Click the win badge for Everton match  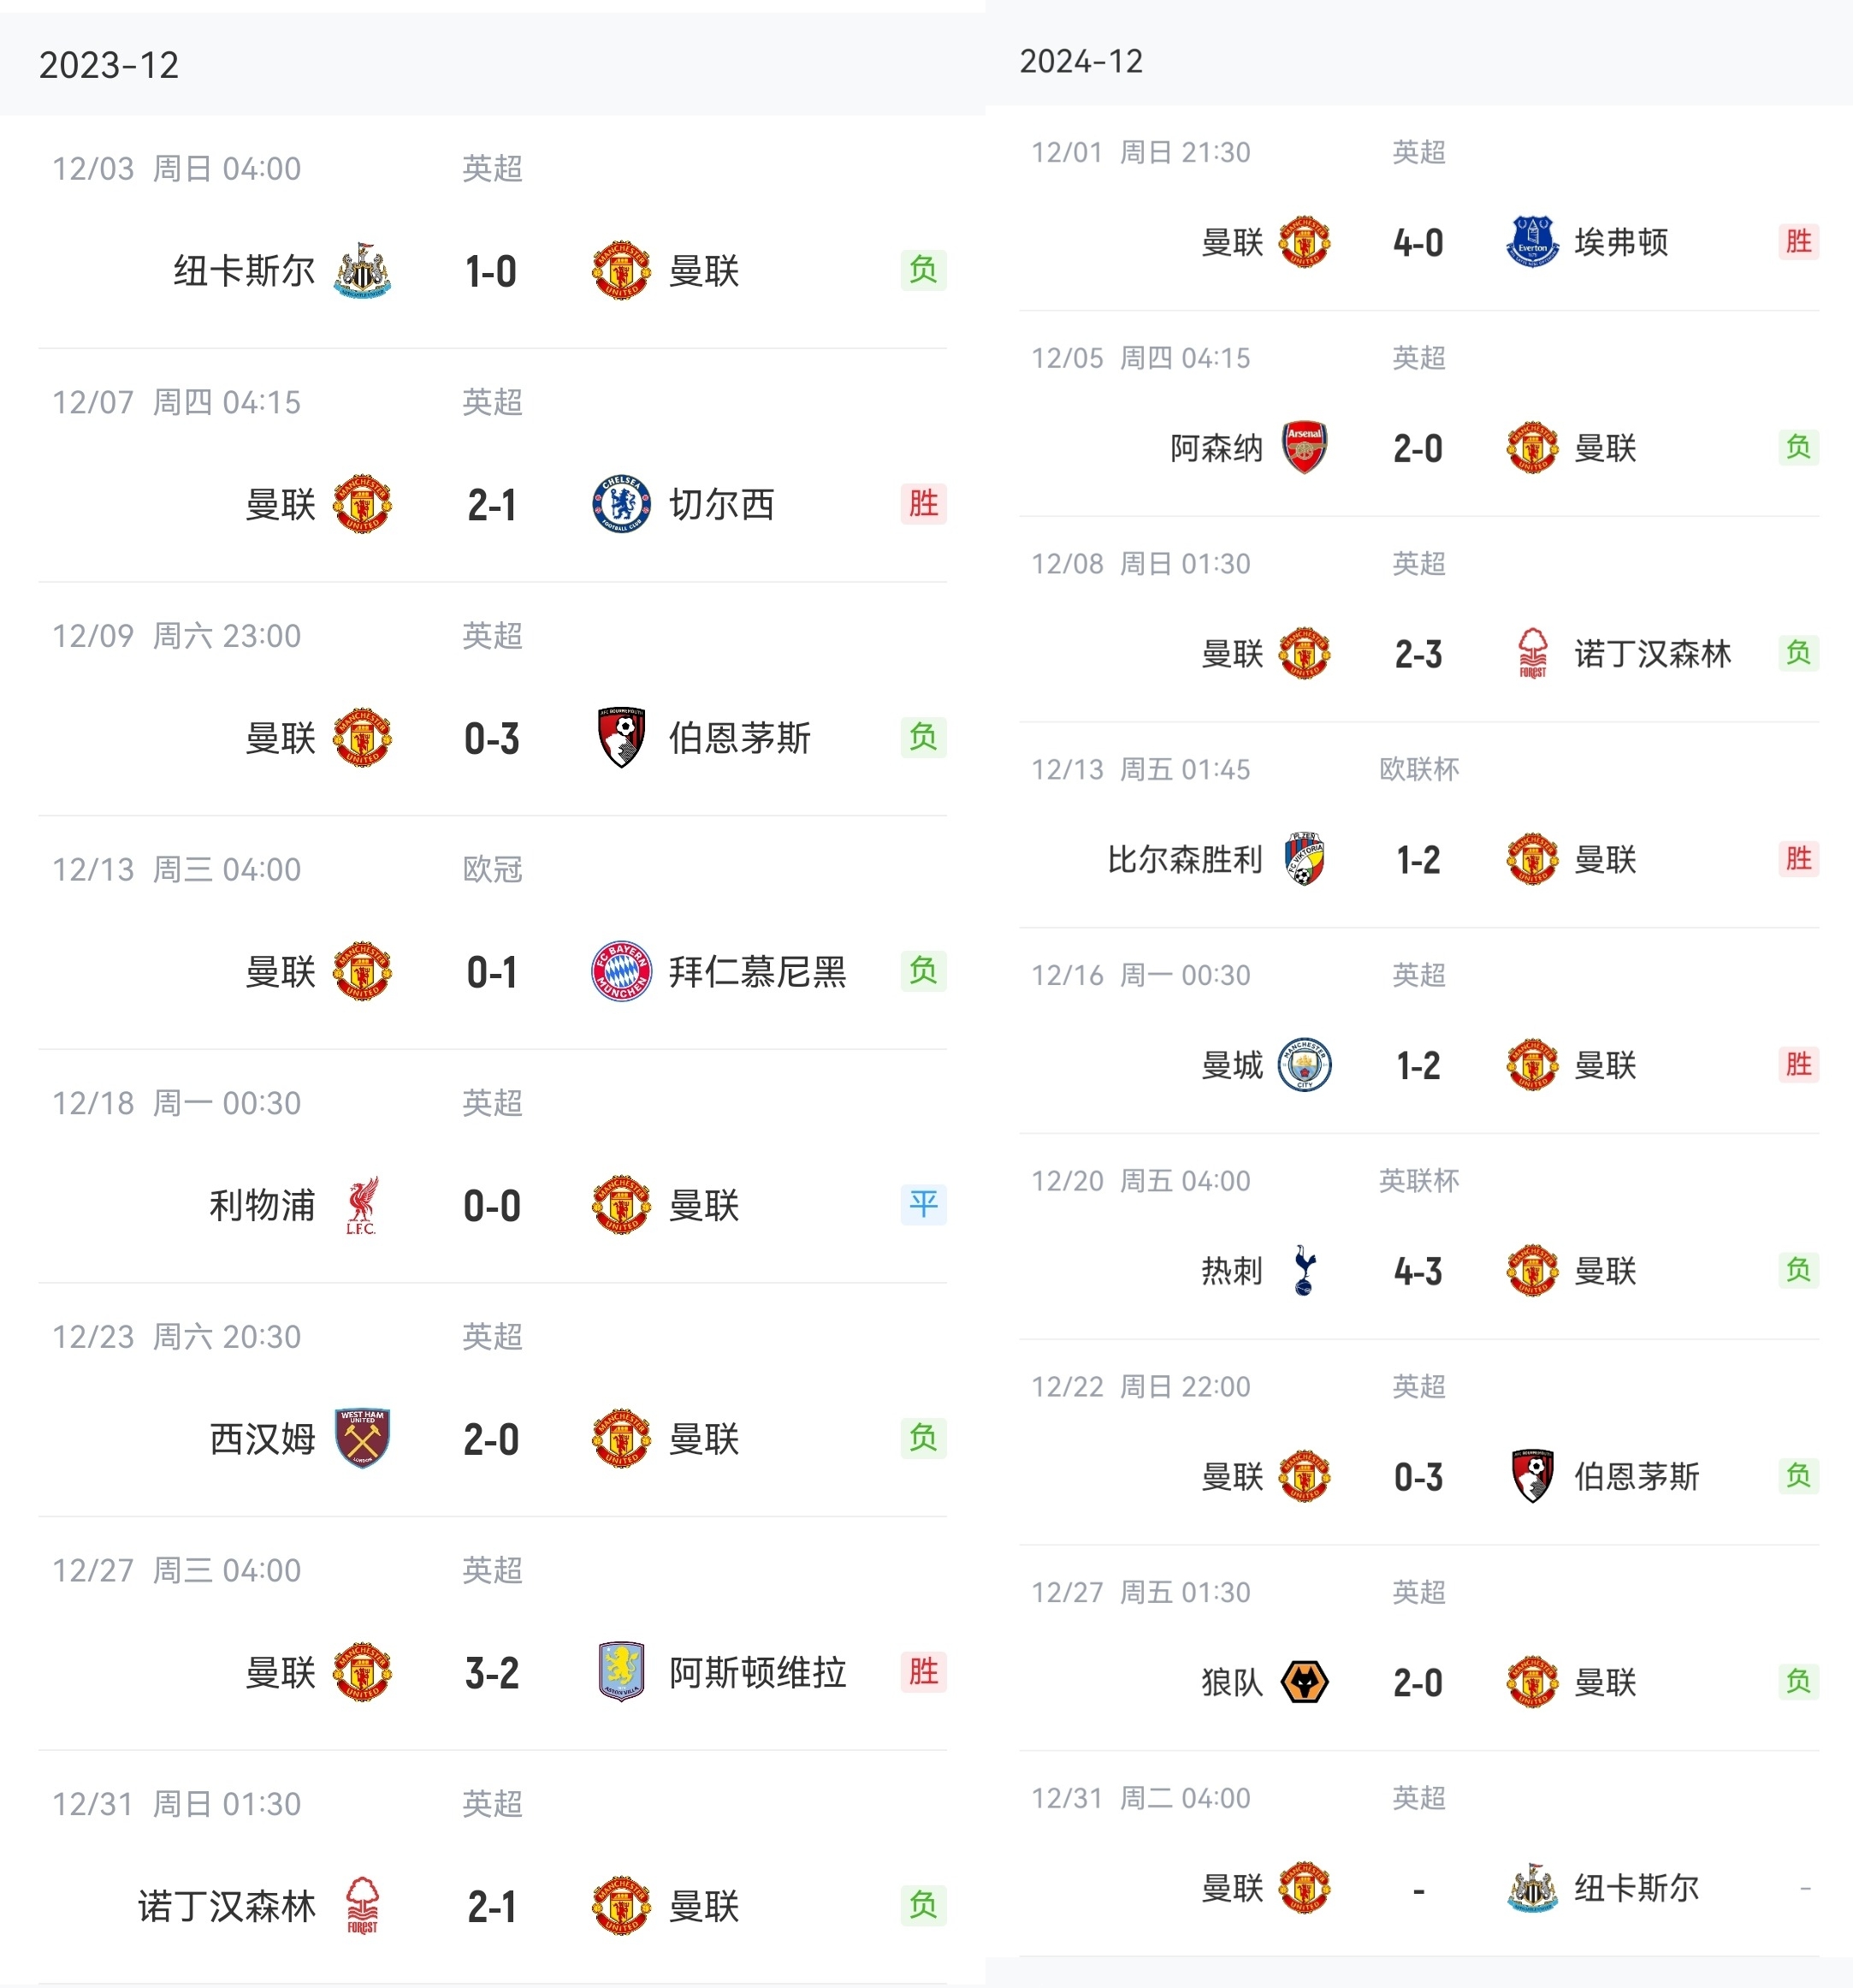tap(1798, 241)
